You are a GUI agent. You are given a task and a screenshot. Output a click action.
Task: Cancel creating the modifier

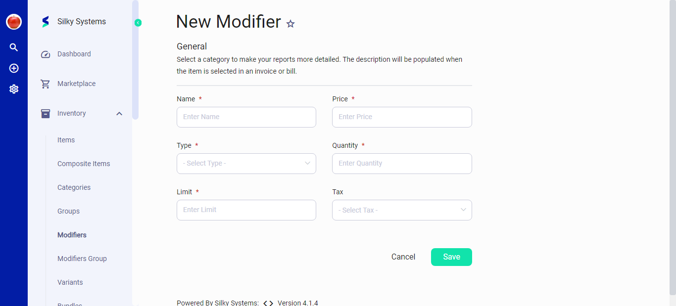point(403,257)
